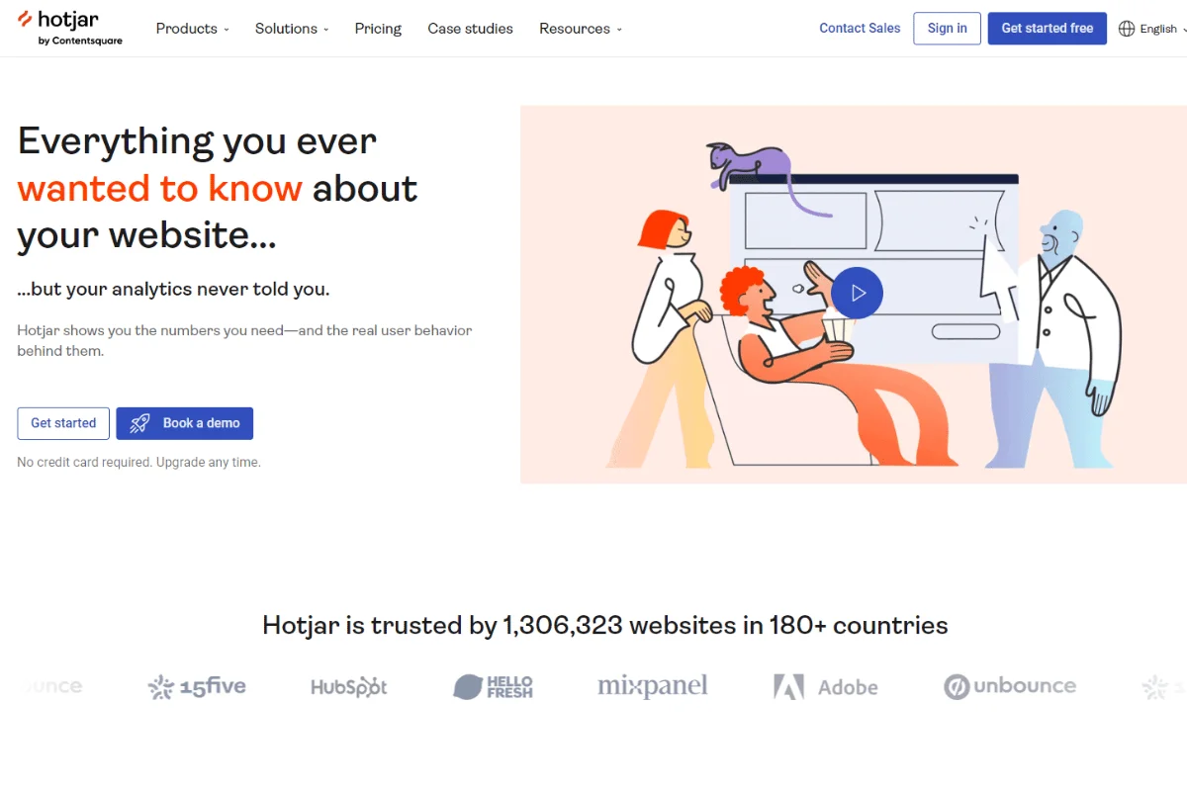The width and height of the screenshot is (1187, 791).
Task: Click the unbounce partner logo
Action: click(x=1010, y=686)
